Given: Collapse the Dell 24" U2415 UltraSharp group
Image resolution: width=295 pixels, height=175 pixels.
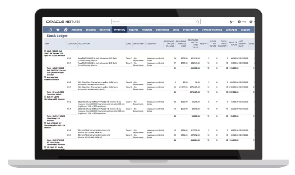Looking at the screenshot, I should pos(45,97).
